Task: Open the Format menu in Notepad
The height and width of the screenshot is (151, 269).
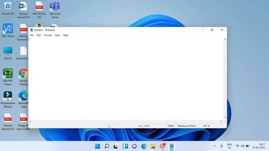Action: [47, 35]
